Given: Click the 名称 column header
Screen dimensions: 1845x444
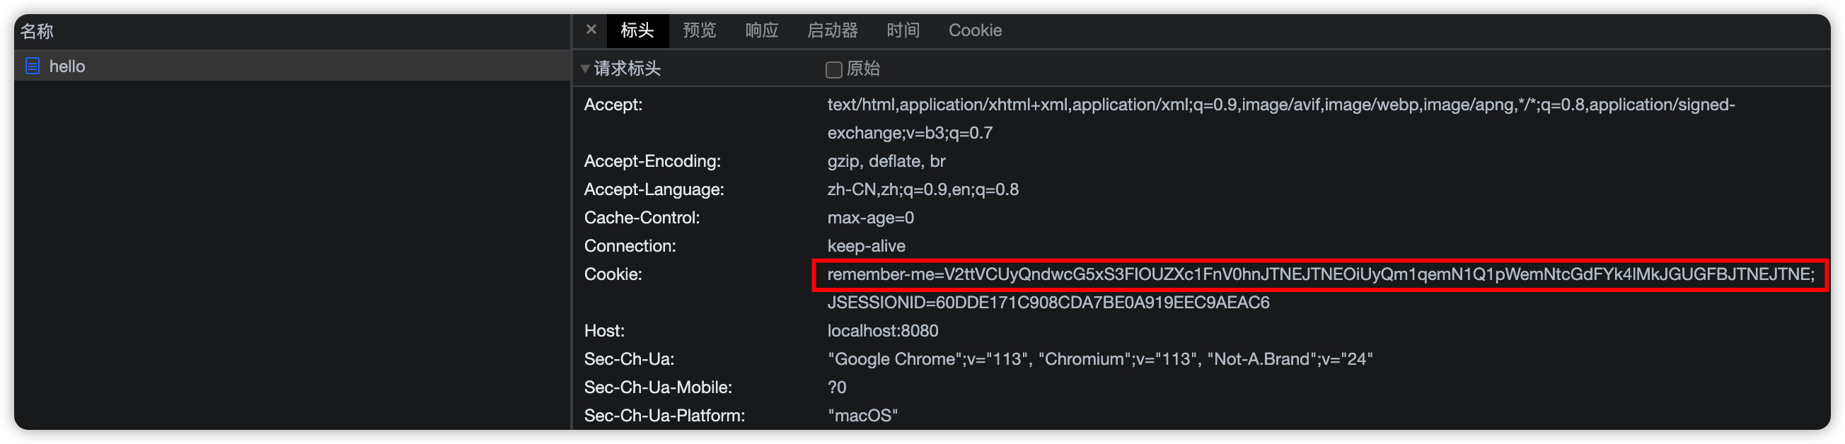Looking at the screenshot, I should click(x=37, y=31).
